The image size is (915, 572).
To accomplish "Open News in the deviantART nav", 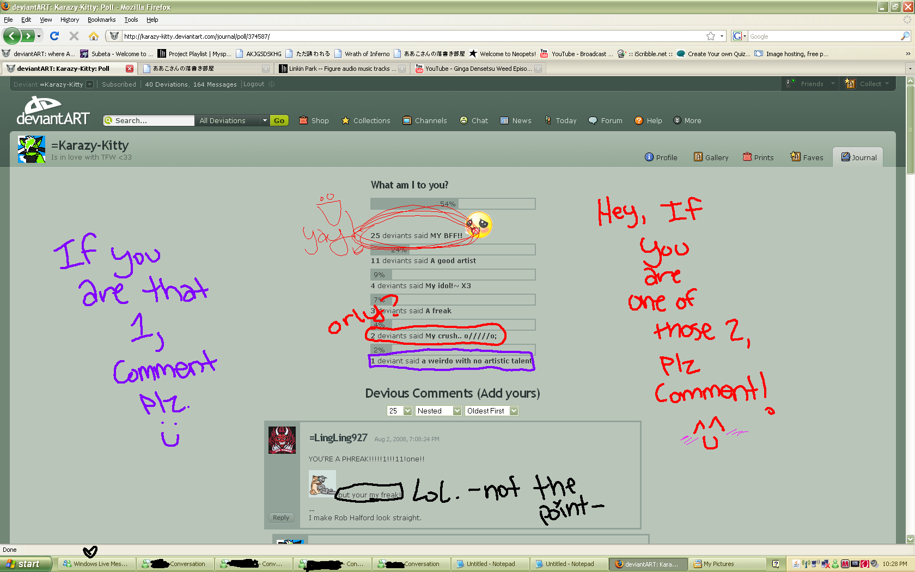I will (516, 120).
